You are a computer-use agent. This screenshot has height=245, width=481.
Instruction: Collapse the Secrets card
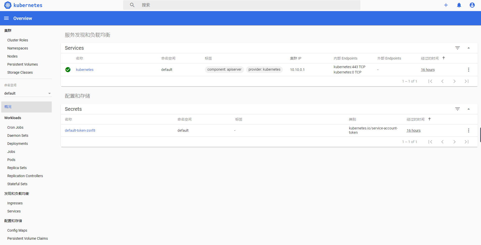(469, 109)
